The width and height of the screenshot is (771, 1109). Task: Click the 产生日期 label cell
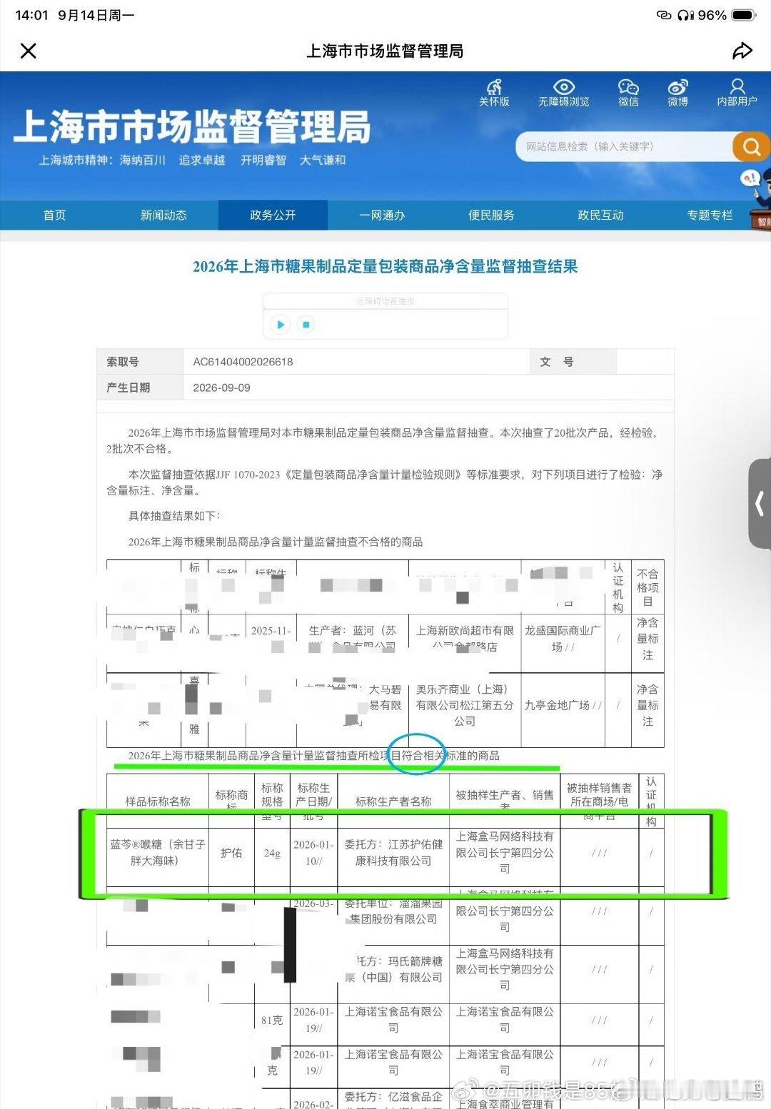[x=140, y=388]
